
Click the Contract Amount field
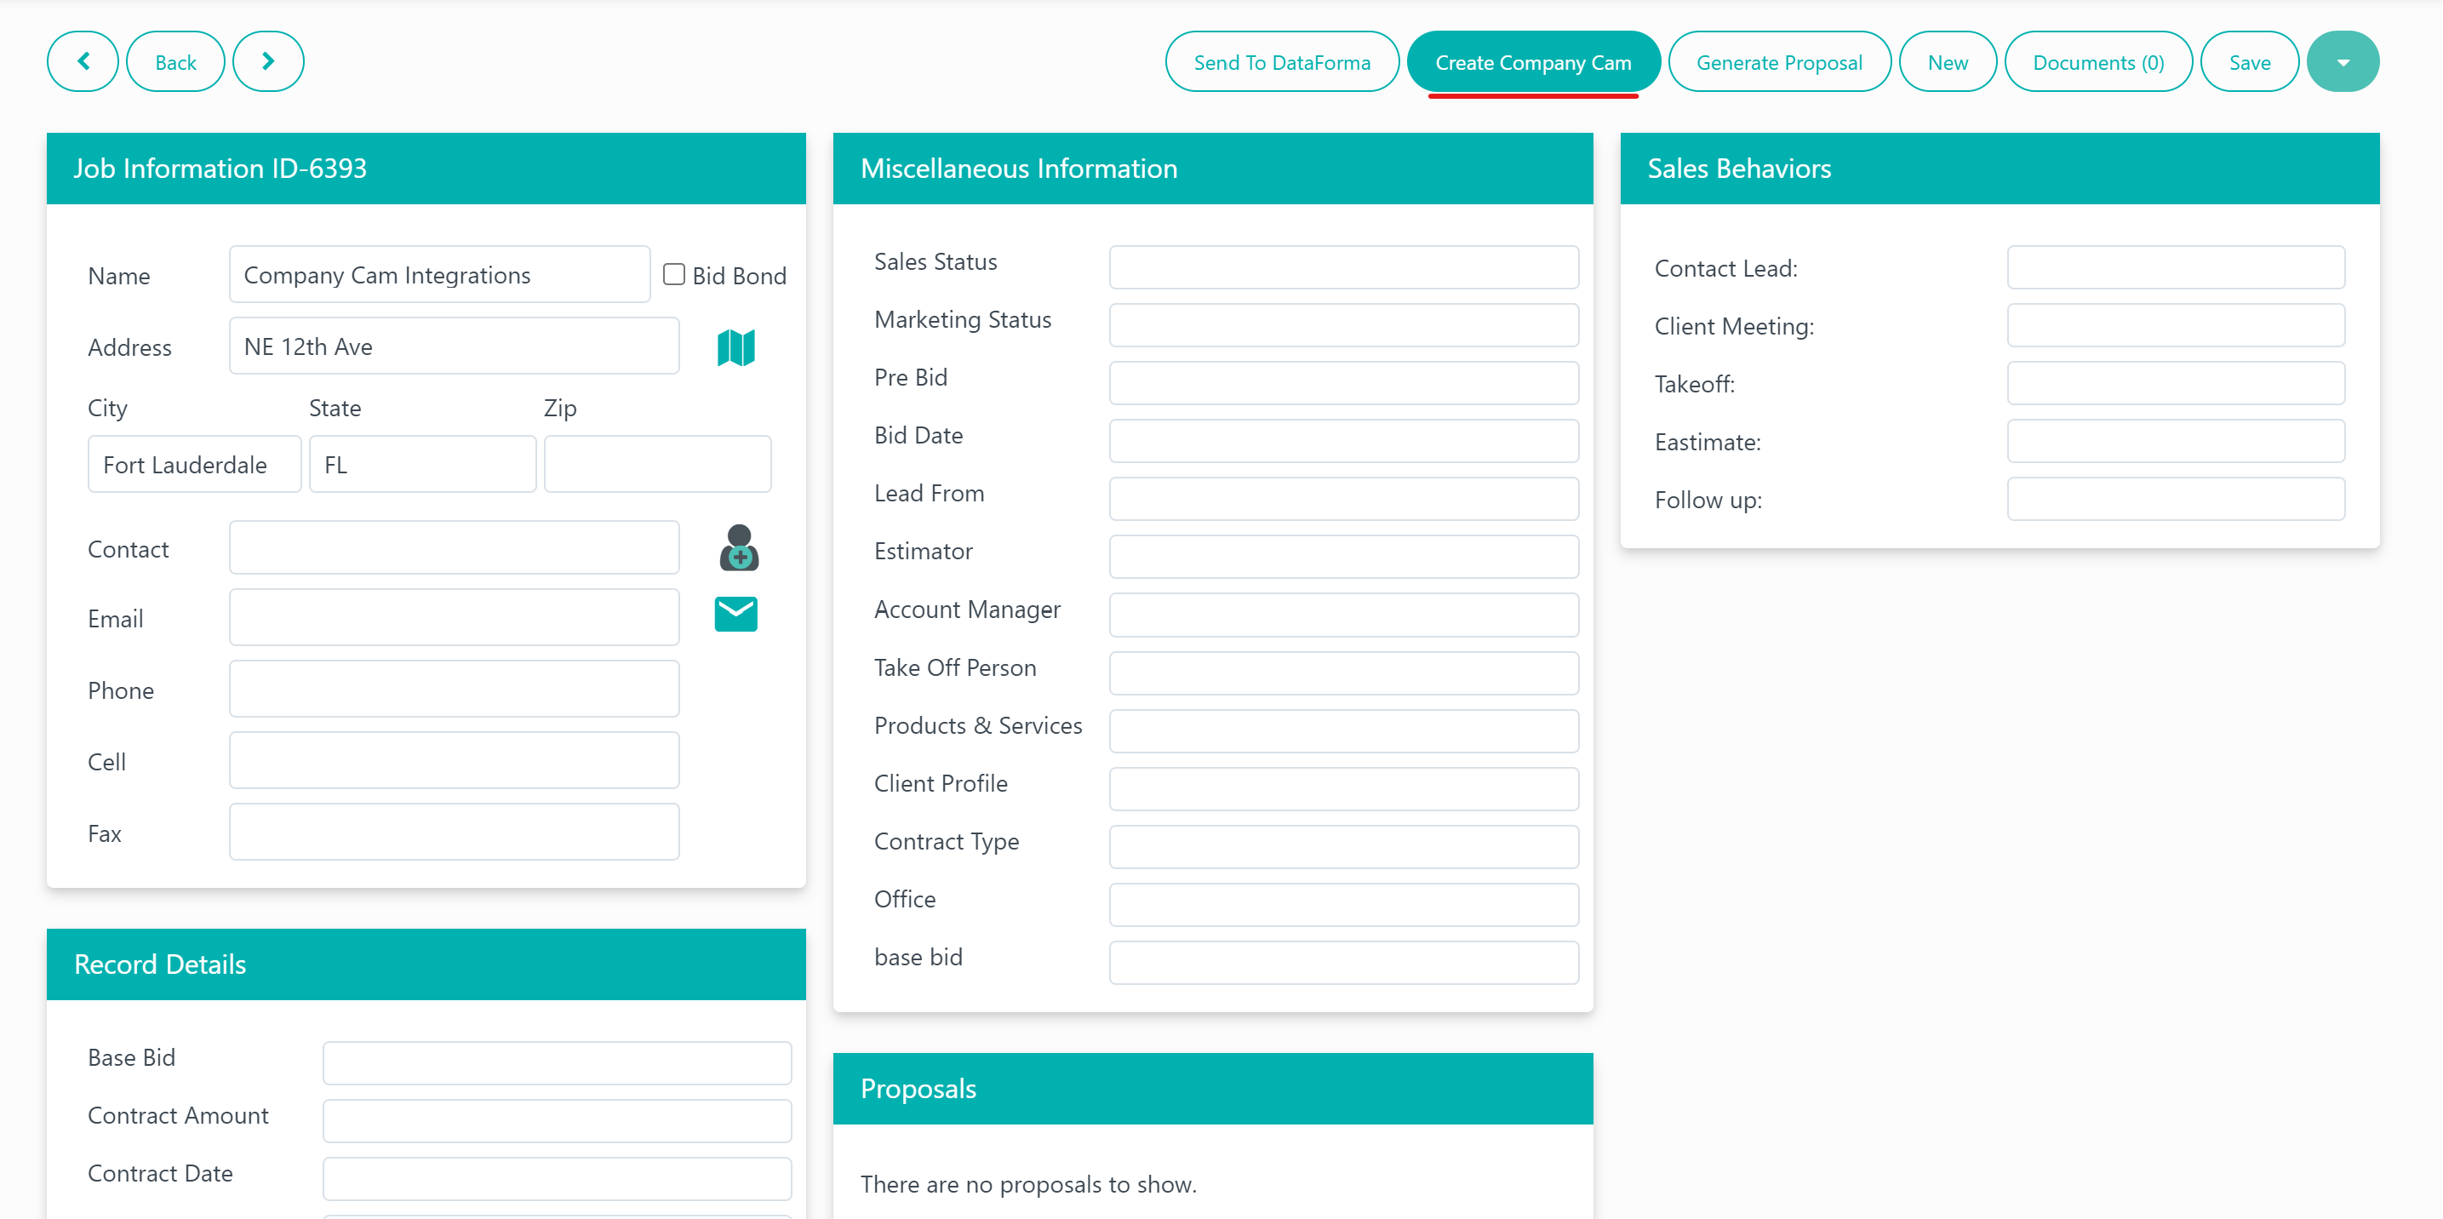[557, 1120]
